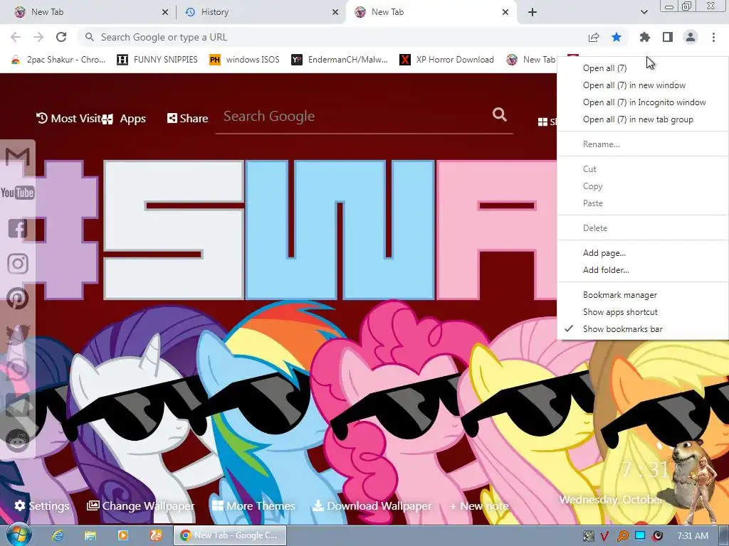Select Open all (7) menu entry

(x=643, y=68)
